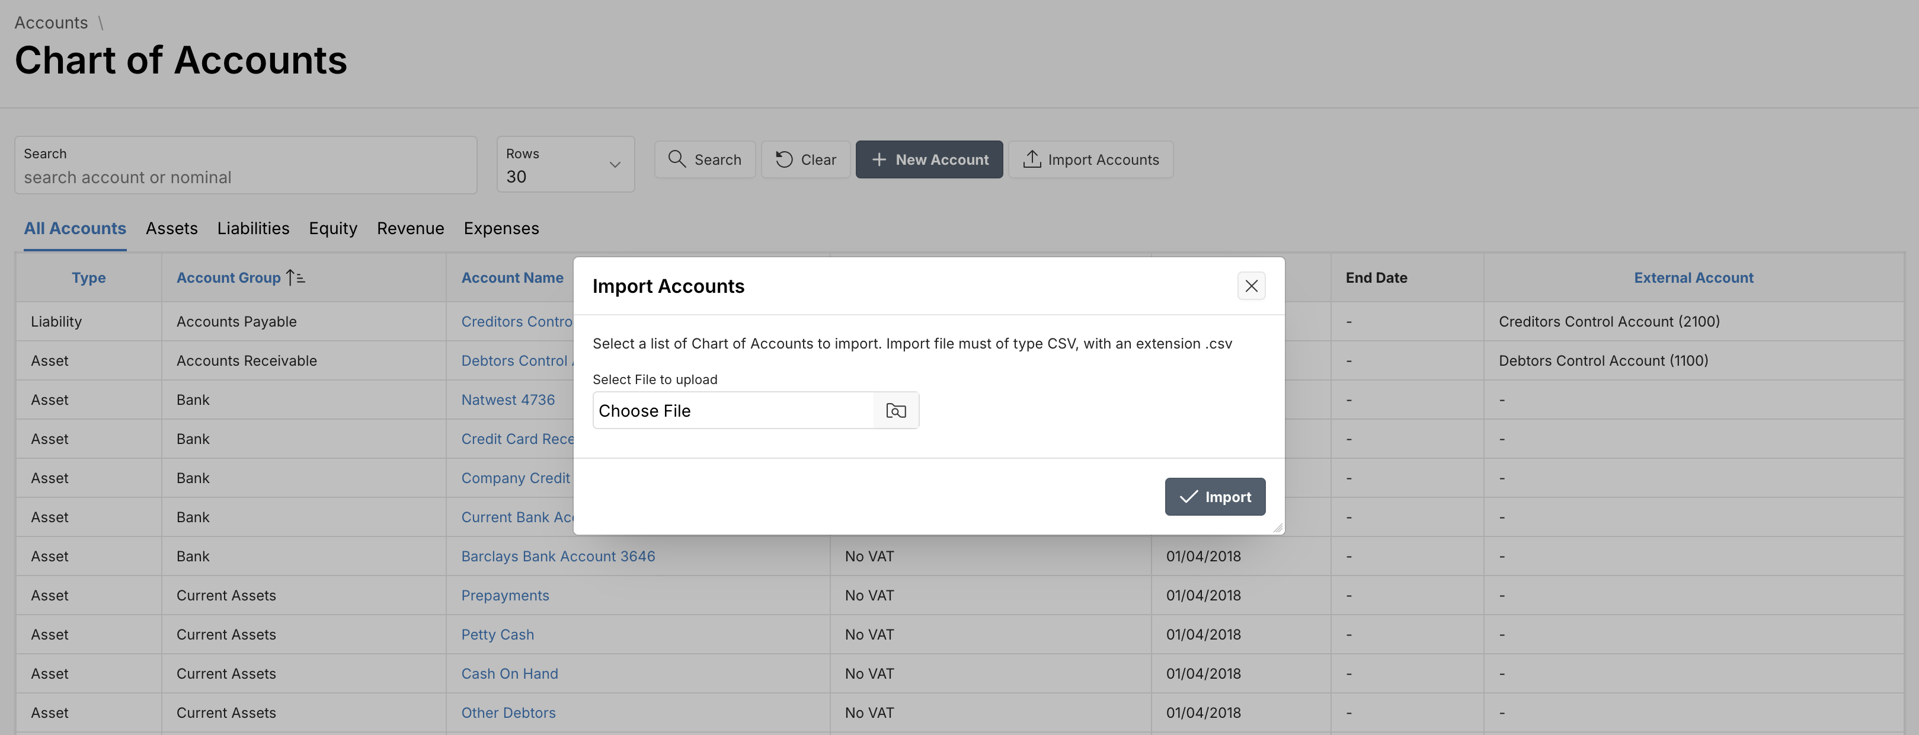Image resolution: width=1919 pixels, height=735 pixels.
Task: Open the Other Debtors account
Action: (x=508, y=714)
